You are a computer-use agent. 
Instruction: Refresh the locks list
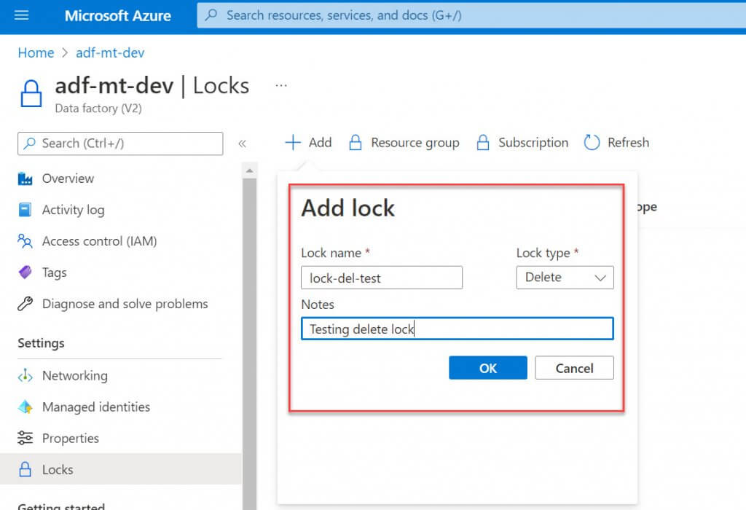[x=616, y=143]
